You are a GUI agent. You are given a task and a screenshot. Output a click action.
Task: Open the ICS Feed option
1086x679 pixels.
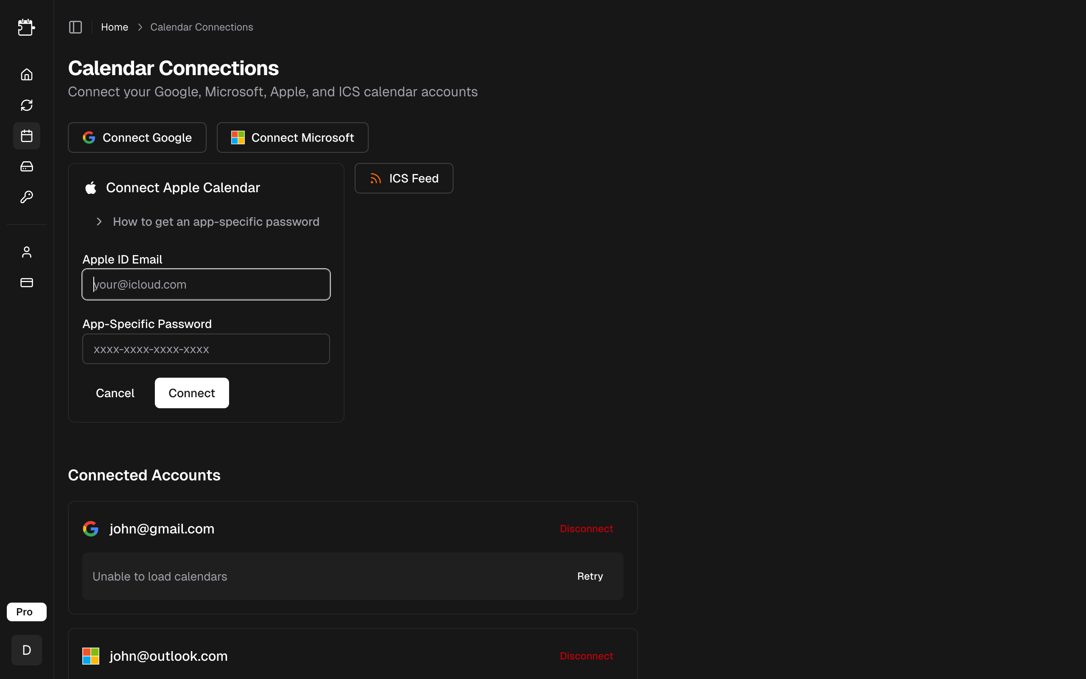point(404,178)
